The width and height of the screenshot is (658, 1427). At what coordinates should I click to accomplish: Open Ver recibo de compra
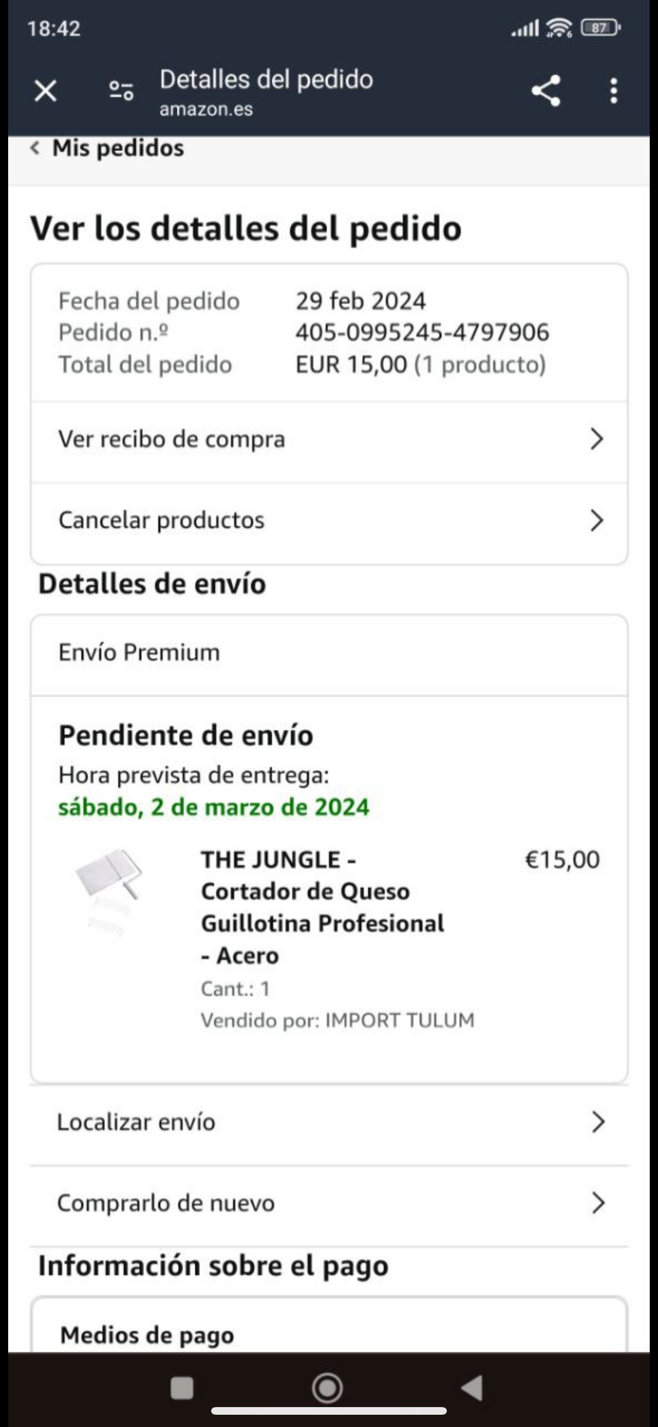172,439
